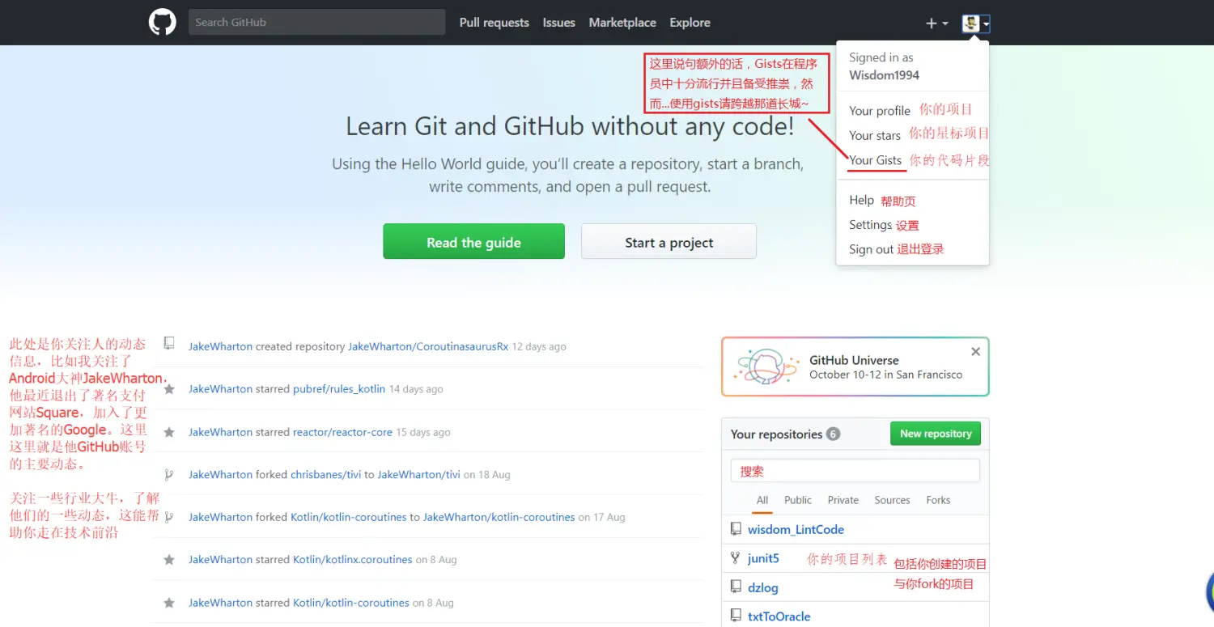
Task: Switch to the Public repositories tab
Action: click(x=798, y=500)
